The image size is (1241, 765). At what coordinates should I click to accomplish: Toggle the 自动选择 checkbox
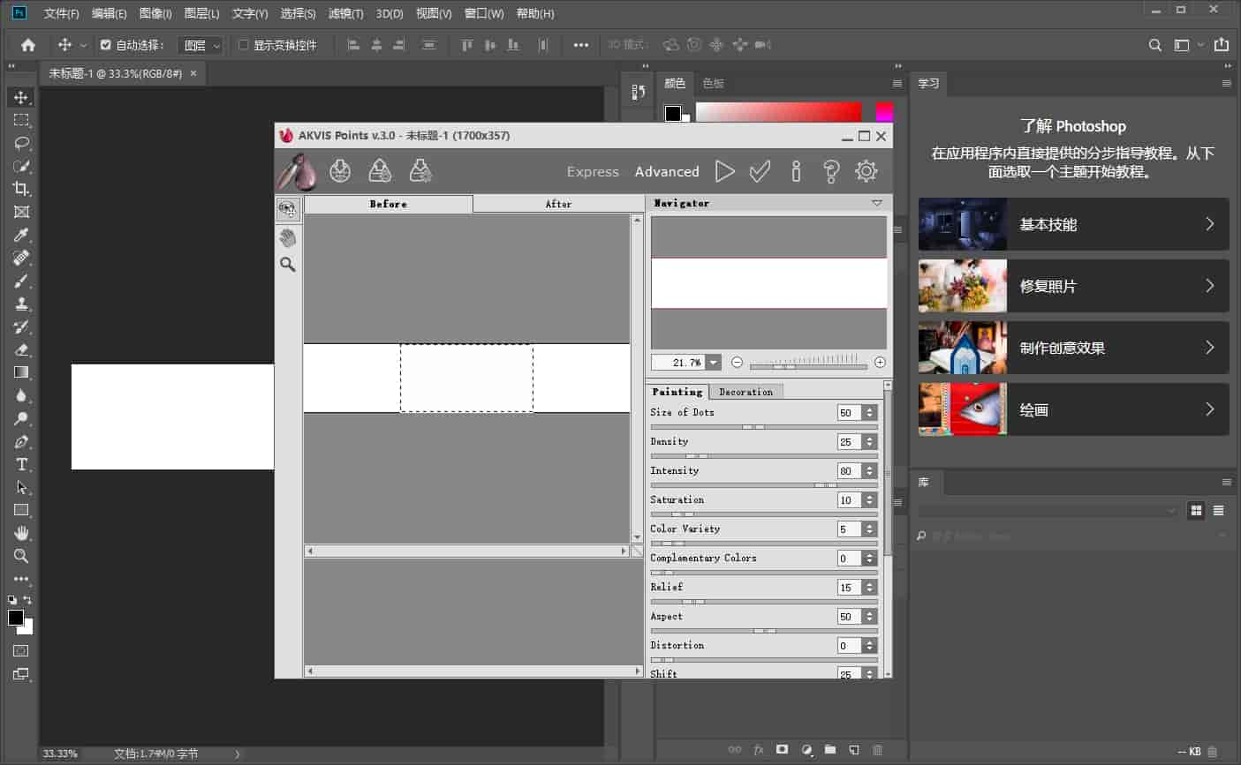(106, 45)
